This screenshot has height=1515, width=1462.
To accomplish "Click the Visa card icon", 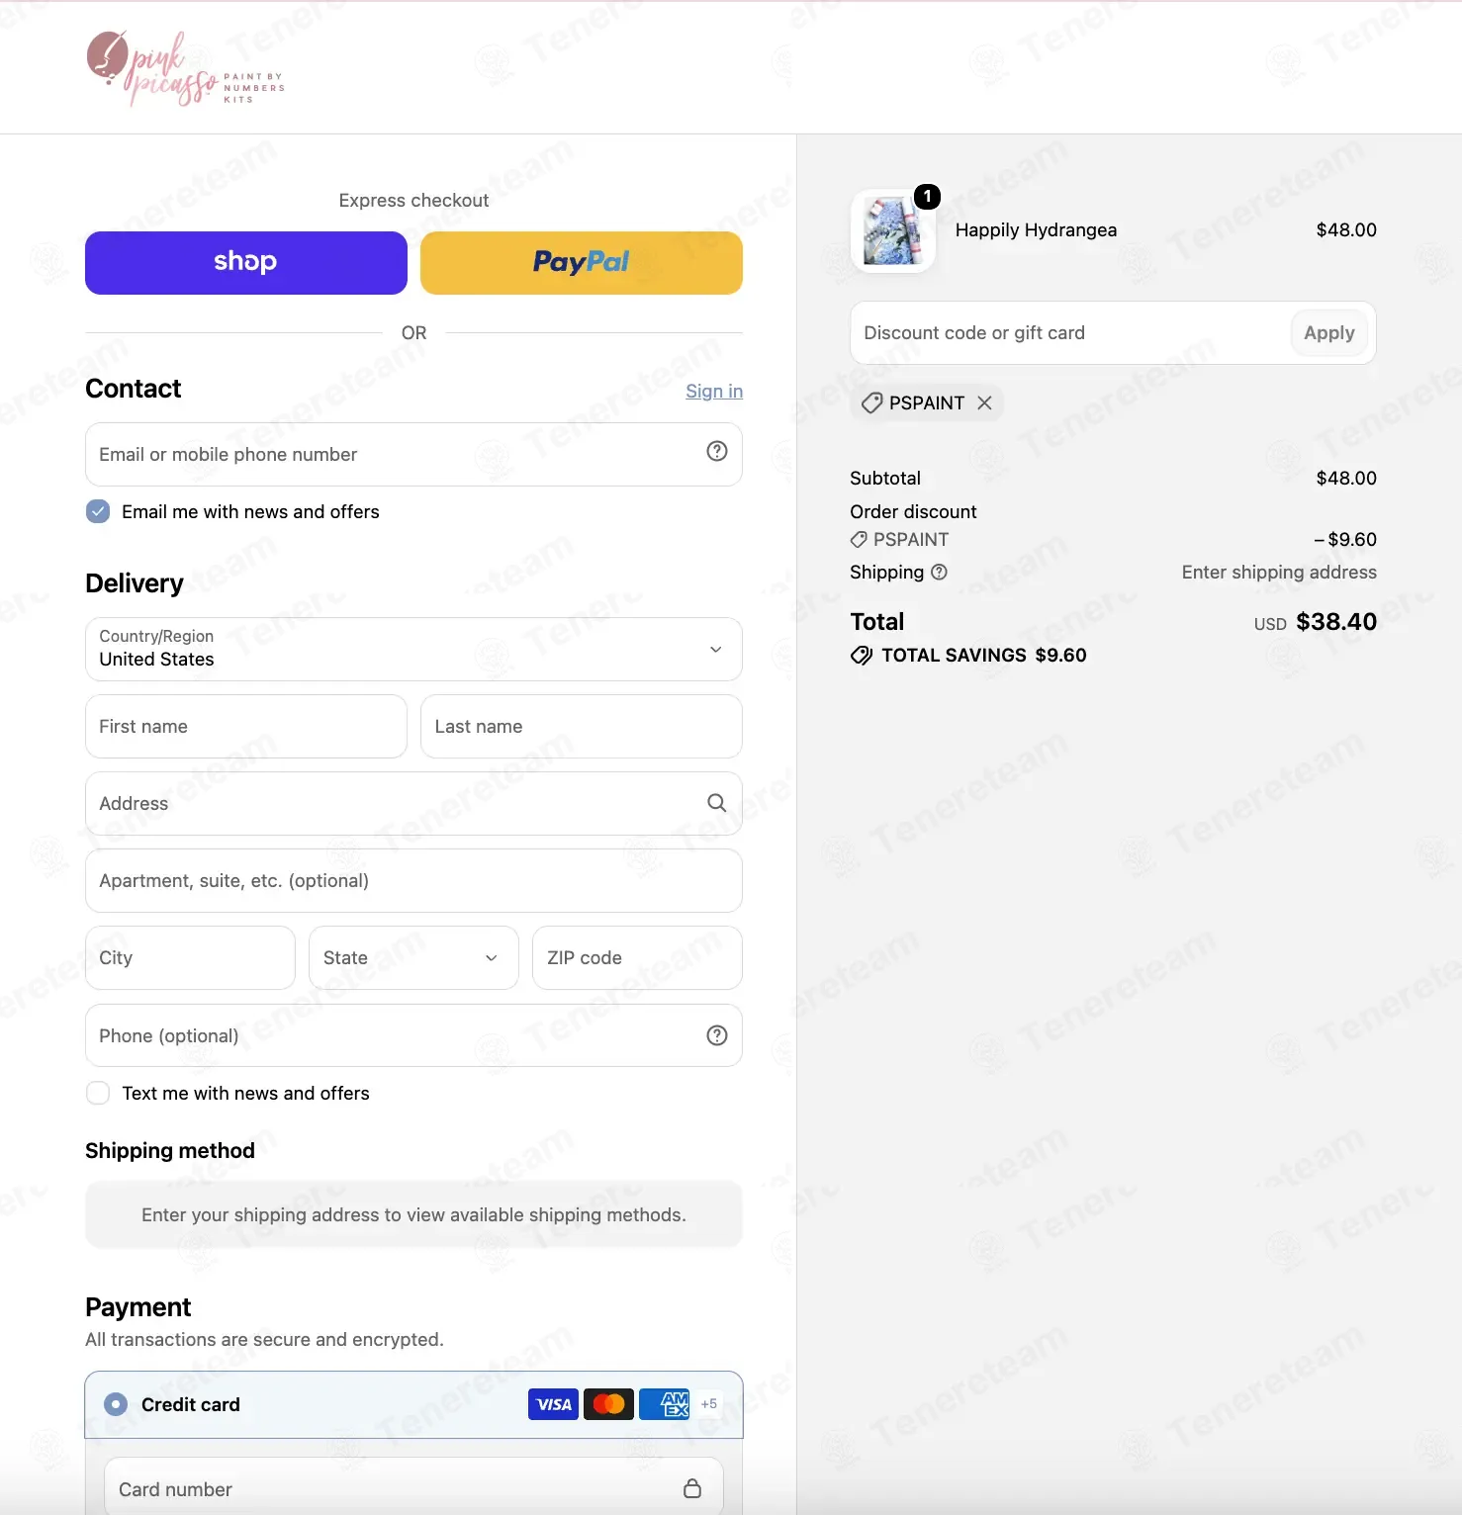I will pyautogui.click(x=554, y=1404).
